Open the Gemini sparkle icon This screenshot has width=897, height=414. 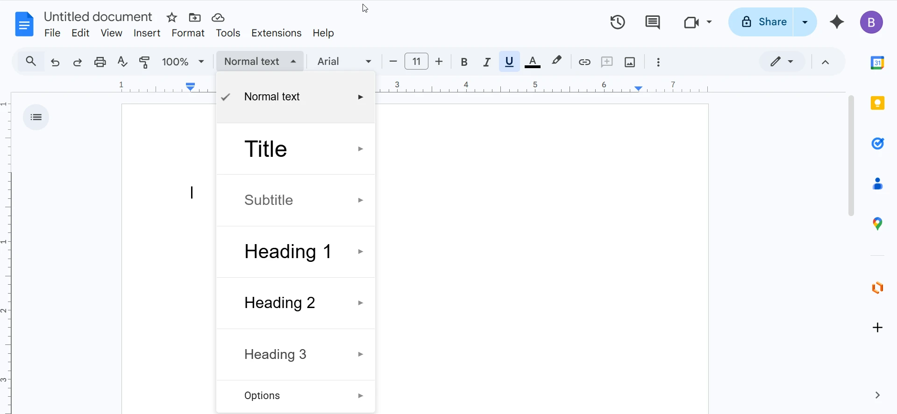[x=837, y=22]
